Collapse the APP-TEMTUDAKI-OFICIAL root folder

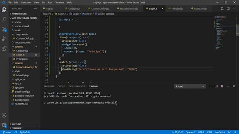24,18
